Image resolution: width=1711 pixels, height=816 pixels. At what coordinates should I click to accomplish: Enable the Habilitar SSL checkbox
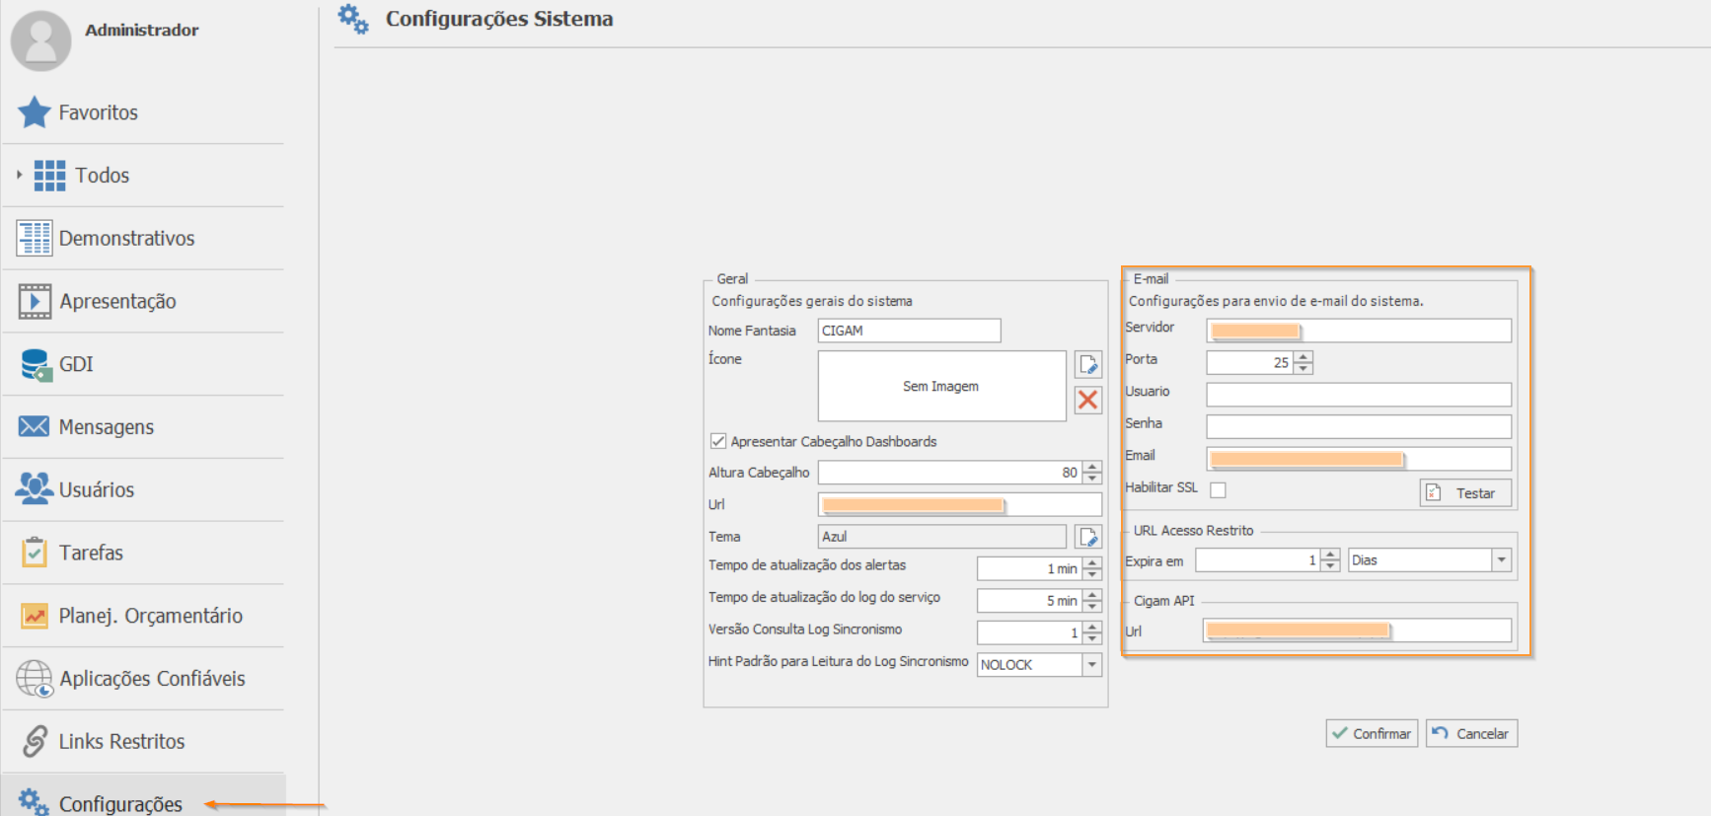(x=1219, y=490)
